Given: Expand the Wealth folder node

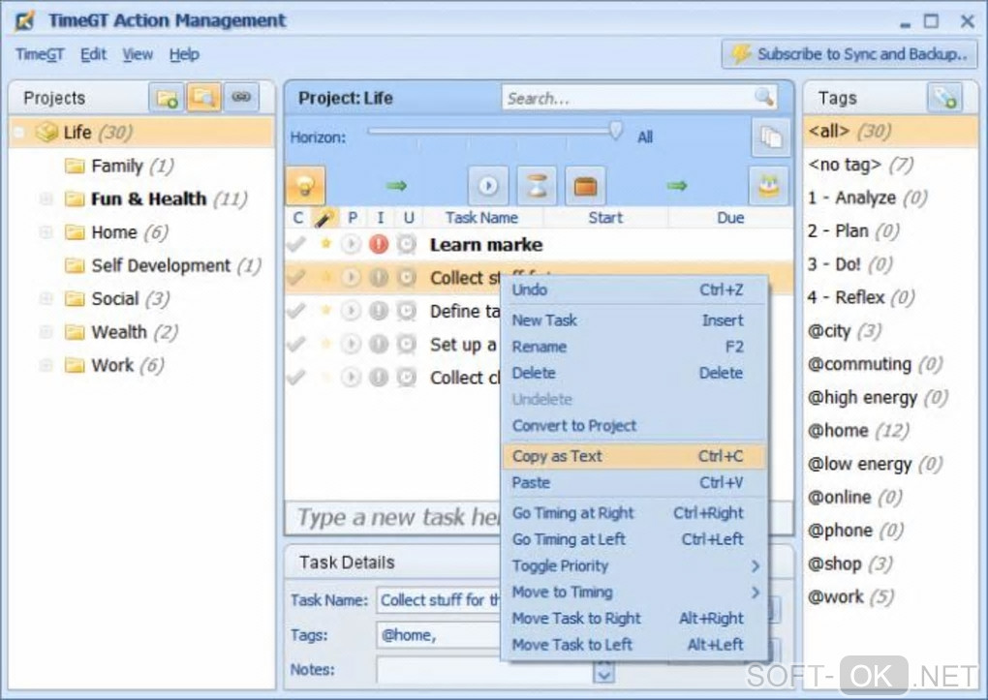Looking at the screenshot, I should tap(46, 332).
